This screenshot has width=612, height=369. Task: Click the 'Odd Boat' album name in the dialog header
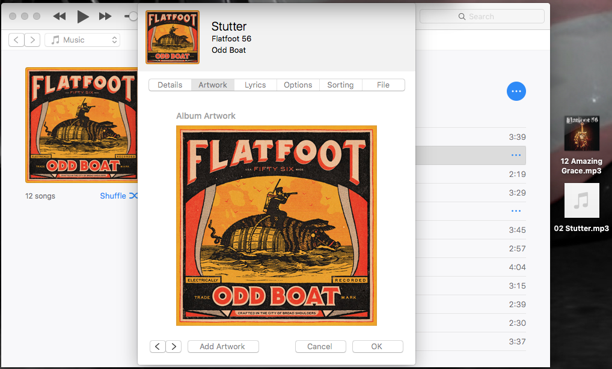coord(228,50)
